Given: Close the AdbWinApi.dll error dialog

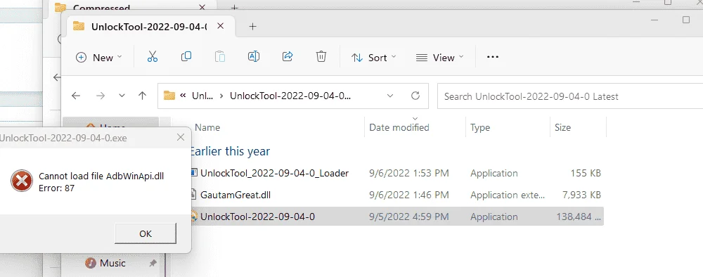Looking at the screenshot, I should pyautogui.click(x=181, y=138).
